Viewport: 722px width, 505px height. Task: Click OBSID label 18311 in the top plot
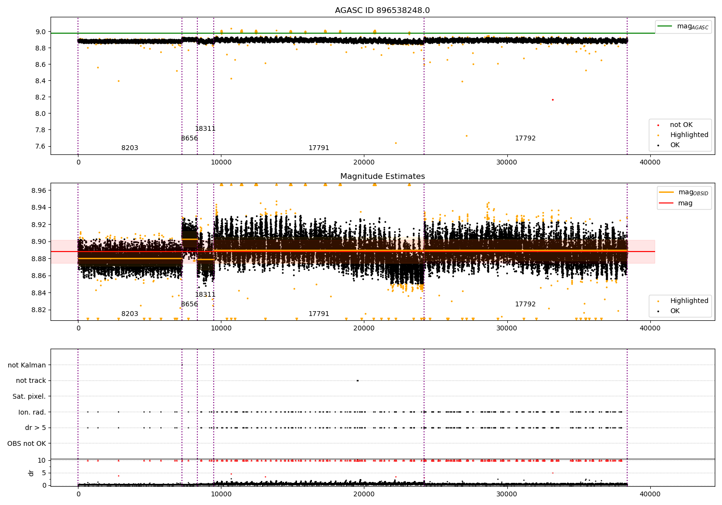point(205,129)
